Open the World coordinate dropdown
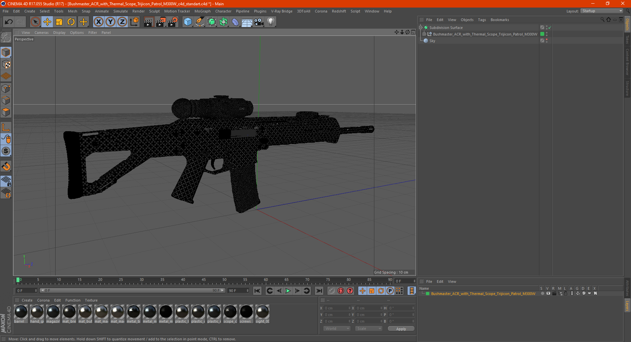Viewport: 631px width, 342px height. point(337,329)
